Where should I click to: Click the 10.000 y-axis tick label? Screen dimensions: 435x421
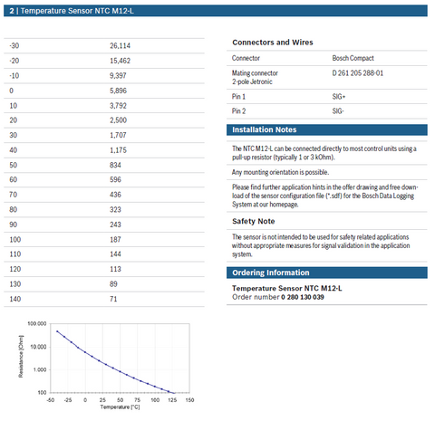[x=38, y=347]
